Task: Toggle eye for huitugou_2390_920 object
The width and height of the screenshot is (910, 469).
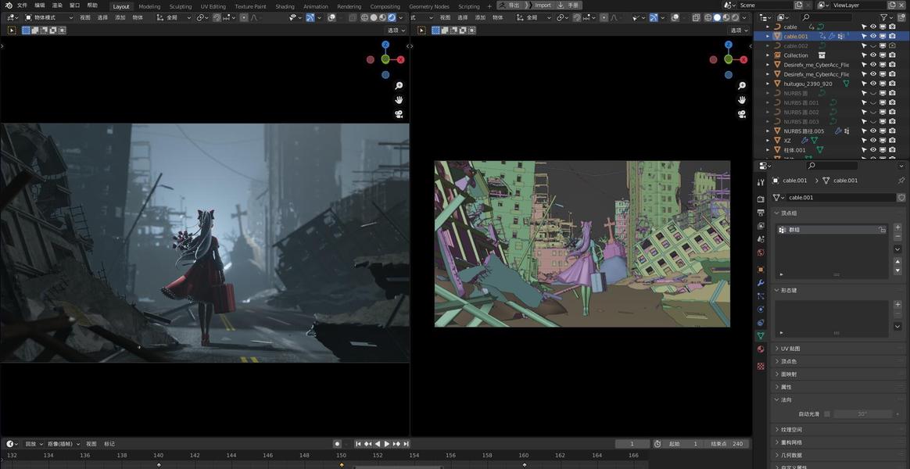Action: (x=872, y=84)
